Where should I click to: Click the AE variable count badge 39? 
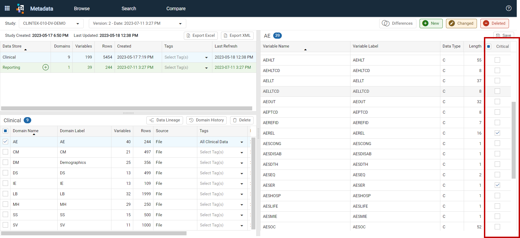click(x=277, y=35)
